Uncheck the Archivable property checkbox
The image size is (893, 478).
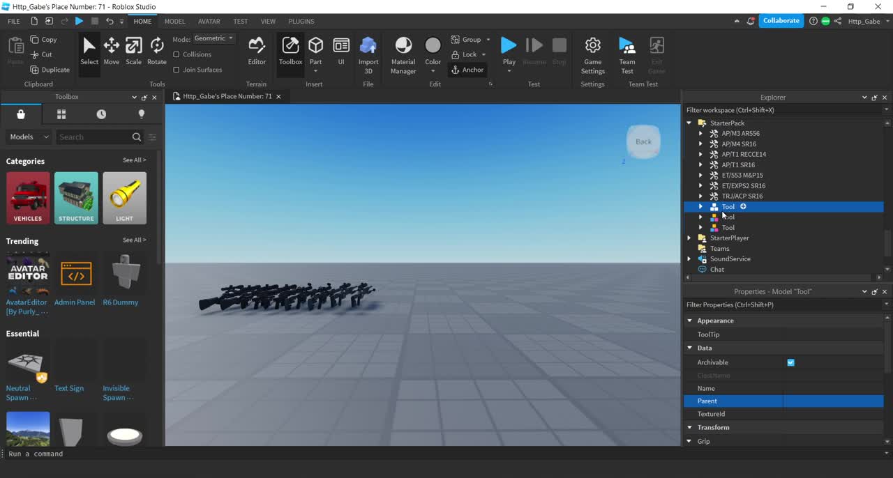[x=790, y=362]
